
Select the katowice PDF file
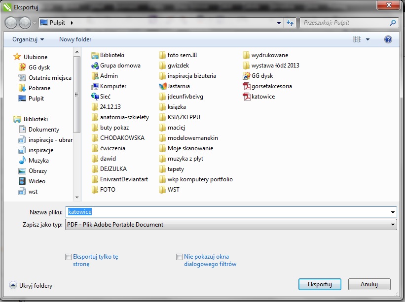pyautogui.click(x=262, y=97)
